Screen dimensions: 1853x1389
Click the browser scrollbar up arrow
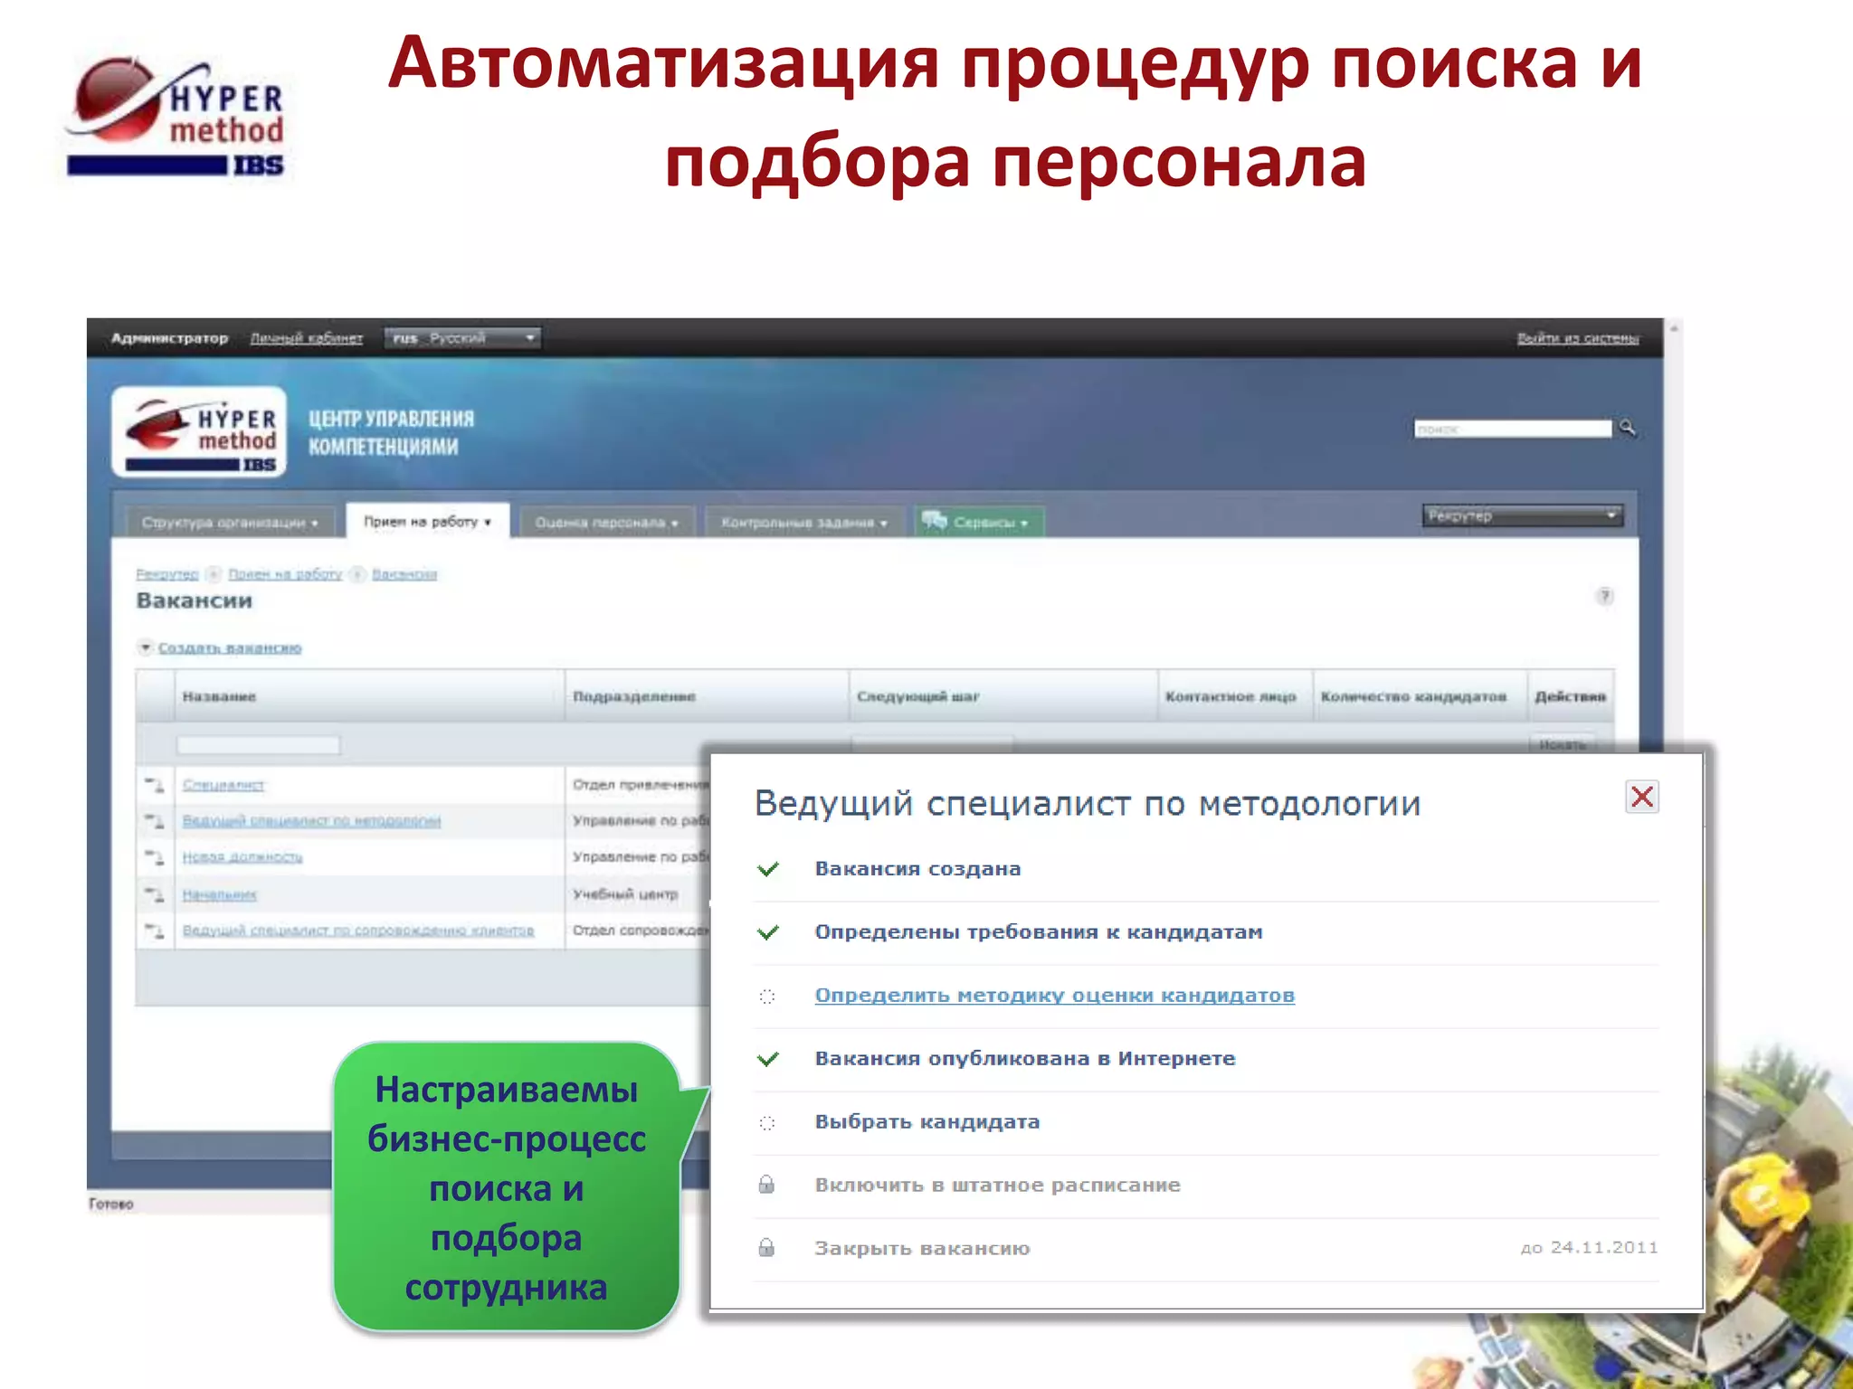point(1674,329)
